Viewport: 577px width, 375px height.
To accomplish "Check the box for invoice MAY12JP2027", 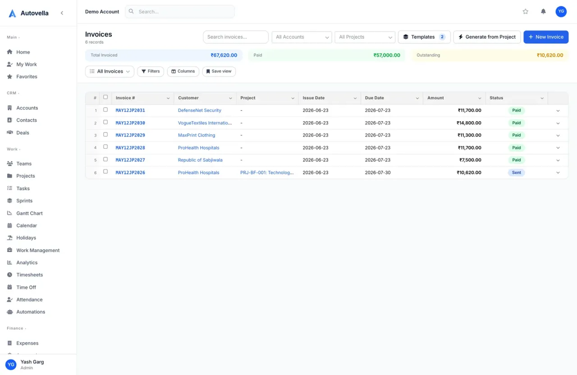I will tap(105, 159).
